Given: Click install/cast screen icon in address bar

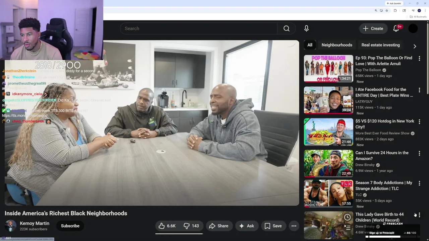Looking at the screenshot, I should (x=381, y=11).
